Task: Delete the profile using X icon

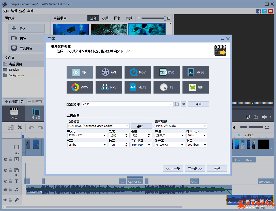Action: (183, 104)
